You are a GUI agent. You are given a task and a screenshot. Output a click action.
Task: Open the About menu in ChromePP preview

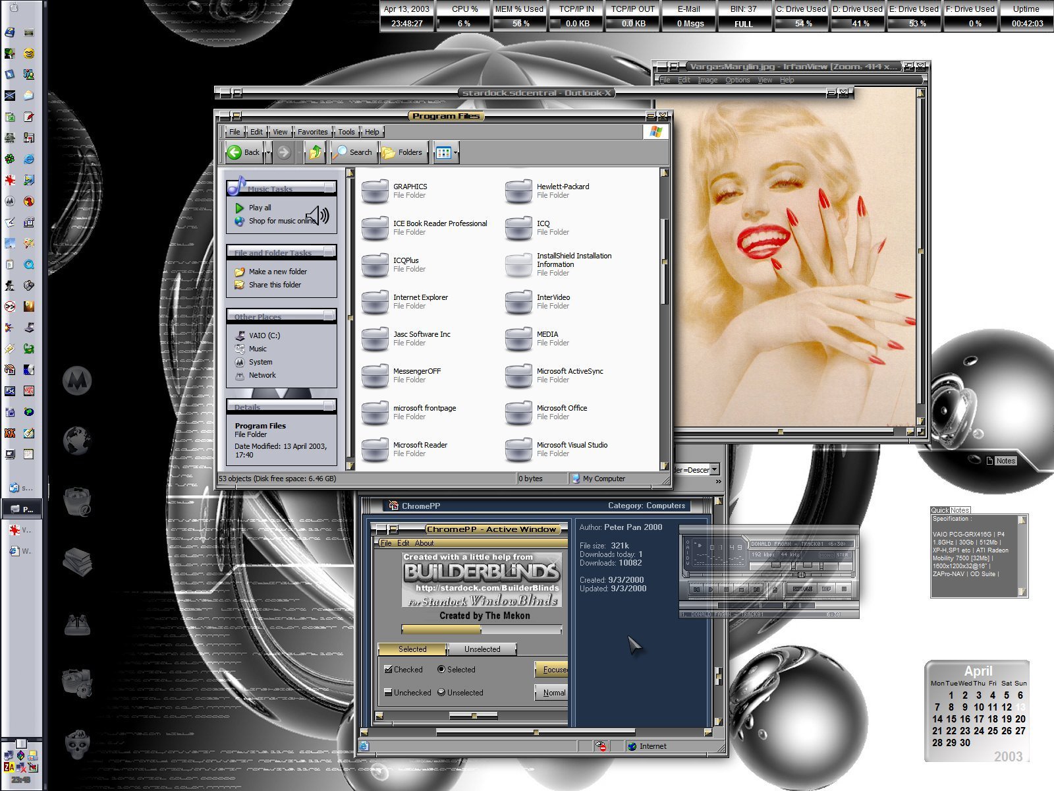click(424, 543)
